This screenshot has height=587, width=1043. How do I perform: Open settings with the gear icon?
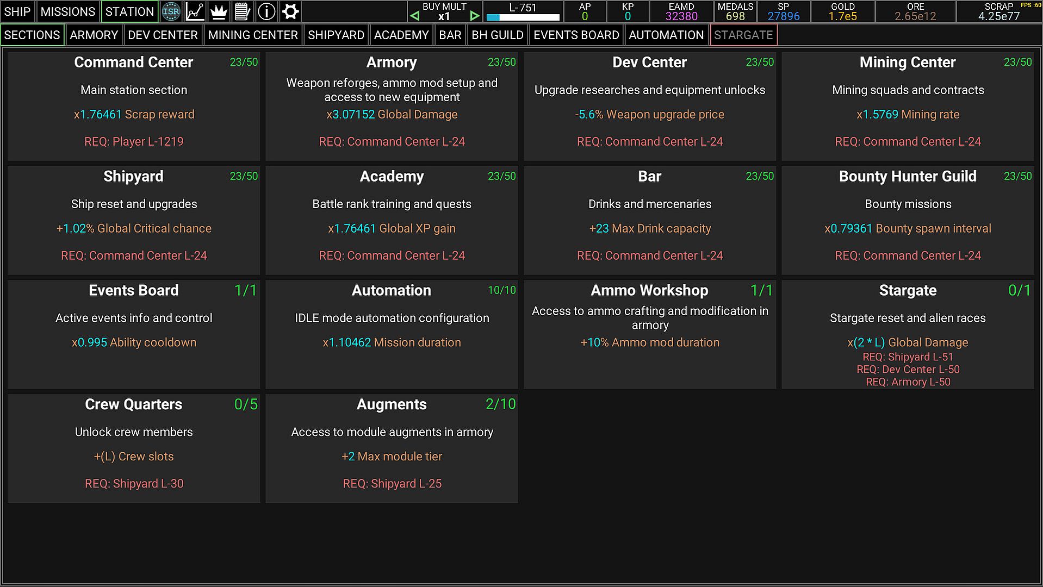[x=290, y=11]
